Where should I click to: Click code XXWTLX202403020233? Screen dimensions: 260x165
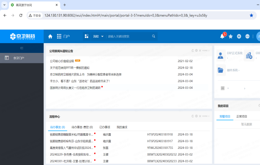click(x=162, y=161)
